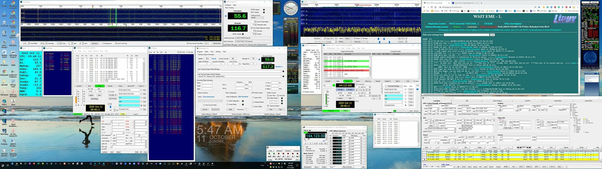Image resolution: width=602 pixels, height=169 pixels.
Task: Click Capture button in DXKeeper
Action: coord(566,147)
